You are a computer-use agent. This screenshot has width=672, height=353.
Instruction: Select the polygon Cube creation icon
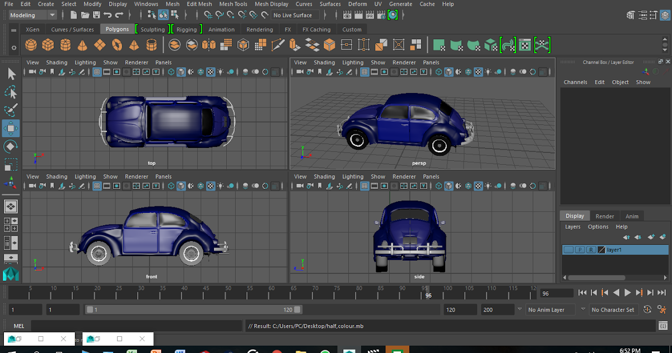(x=46, y=44)
